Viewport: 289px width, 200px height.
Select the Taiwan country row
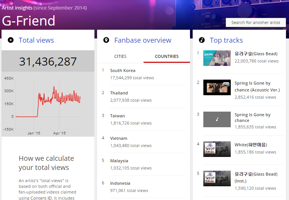(144, 119)
